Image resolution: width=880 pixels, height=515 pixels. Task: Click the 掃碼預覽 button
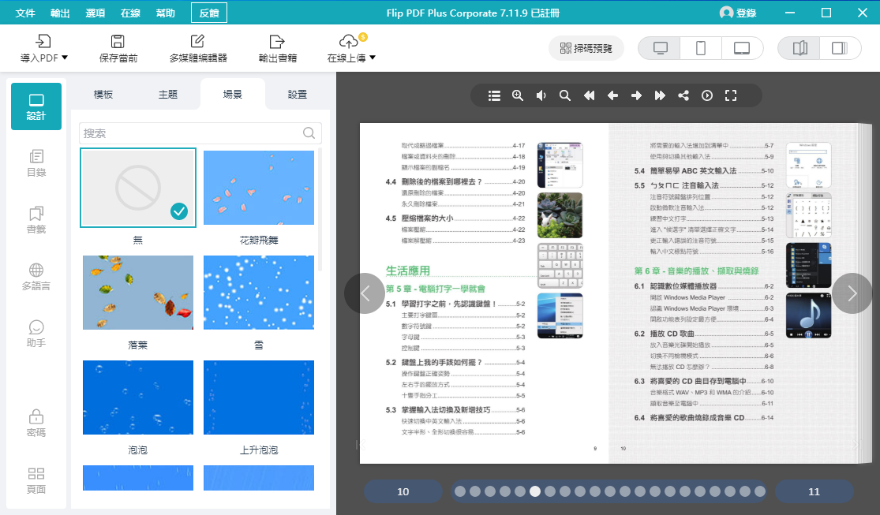[586, 48]
